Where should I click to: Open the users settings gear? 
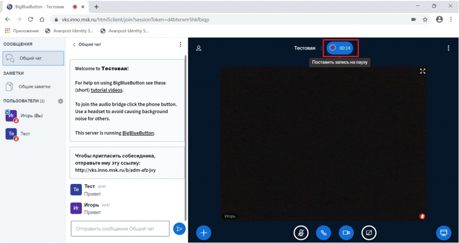pos(61,101)
